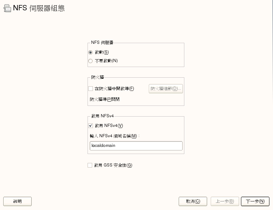Enable the 在防火牆中開啟埠(F) checkbox

tap(90, 89)
